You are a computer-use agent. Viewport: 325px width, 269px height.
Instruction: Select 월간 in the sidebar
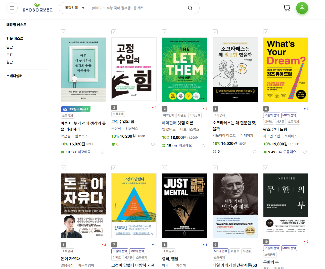click(x=10, y=62)
